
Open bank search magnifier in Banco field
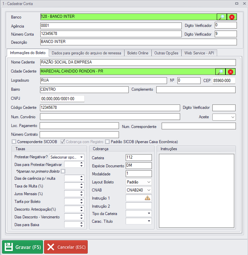click(x=222, y=17)
